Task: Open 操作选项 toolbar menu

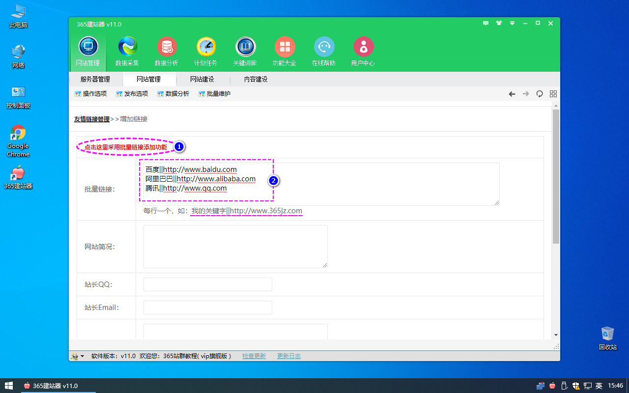Action: coord(90,94)
